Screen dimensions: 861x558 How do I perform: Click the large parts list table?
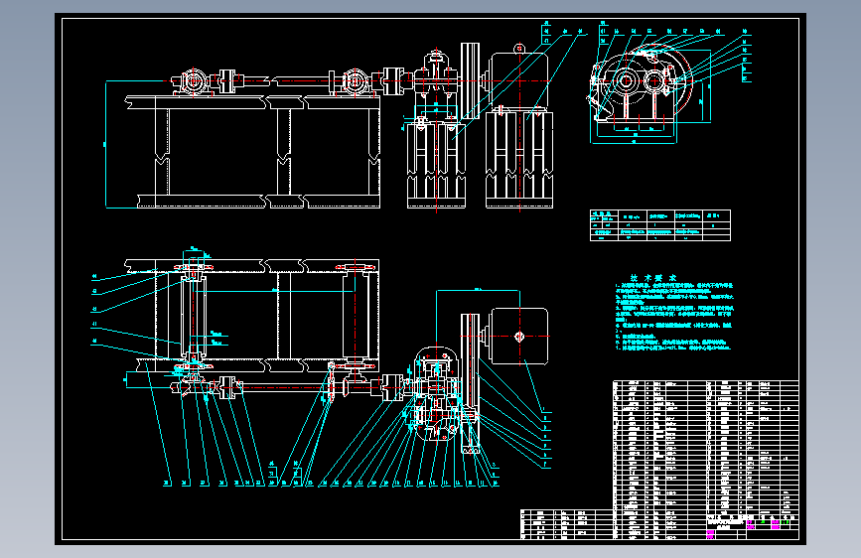click(706, 460)
